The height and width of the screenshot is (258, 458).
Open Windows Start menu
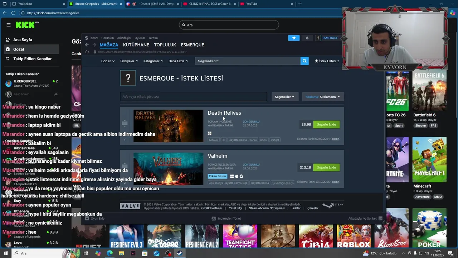tap(5, 253)
